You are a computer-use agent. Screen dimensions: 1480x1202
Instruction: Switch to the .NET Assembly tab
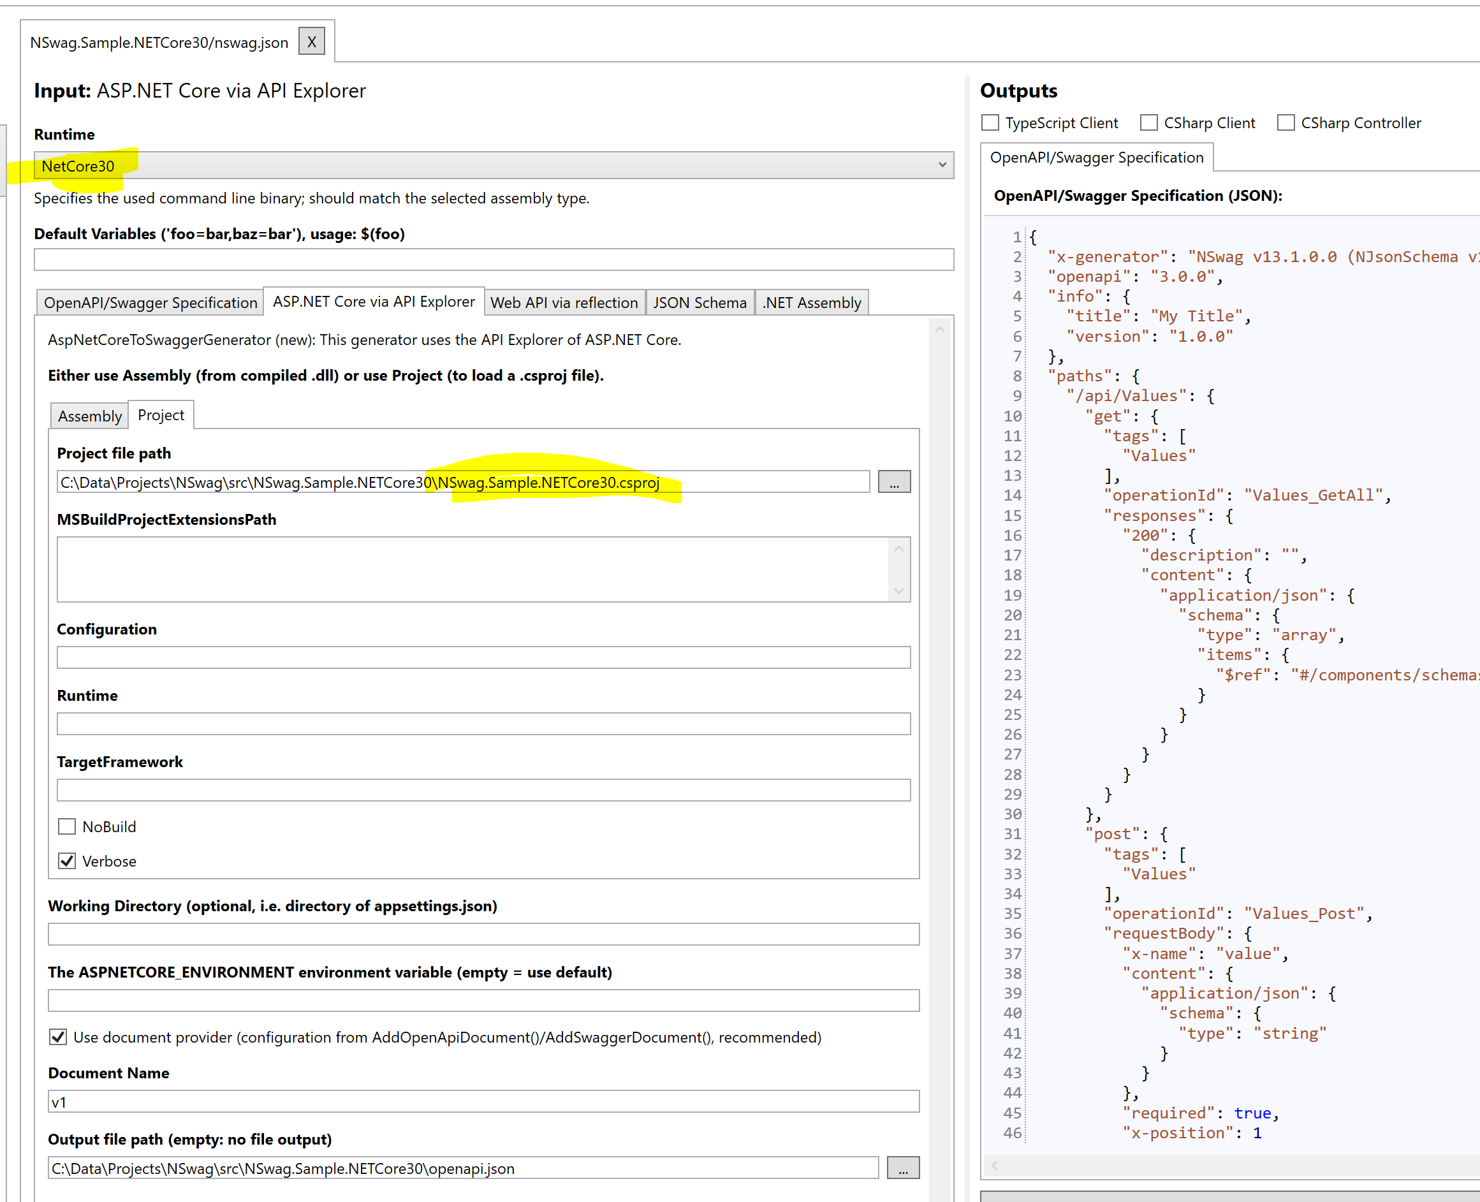(810, 303)
